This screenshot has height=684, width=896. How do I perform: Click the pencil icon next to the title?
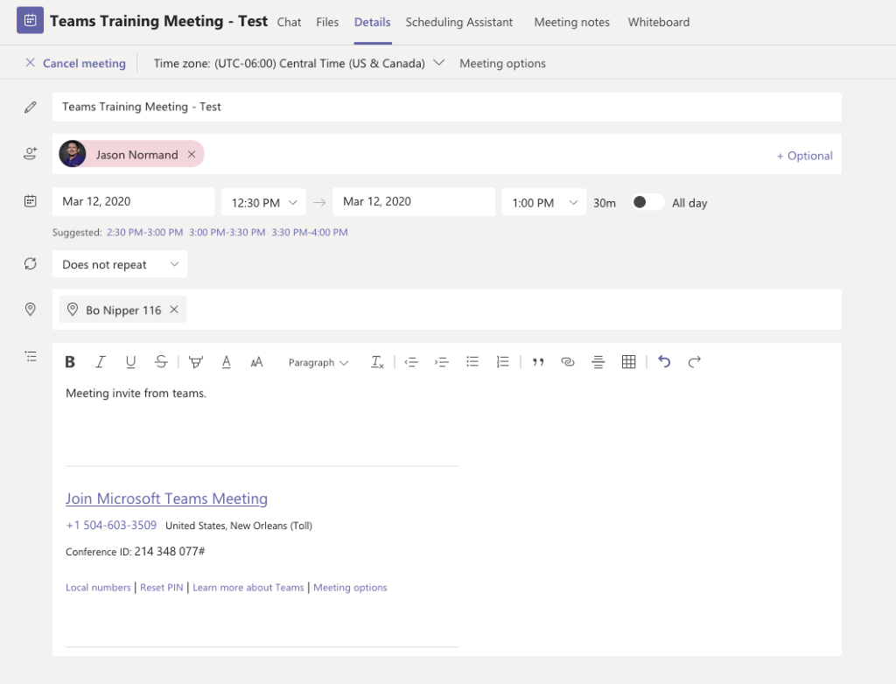coord(31,107)
